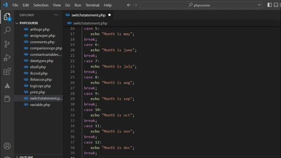This screenshot has width=281, height=158.
Task: Place cursor on "Month is dec" string
Action: 117,148
